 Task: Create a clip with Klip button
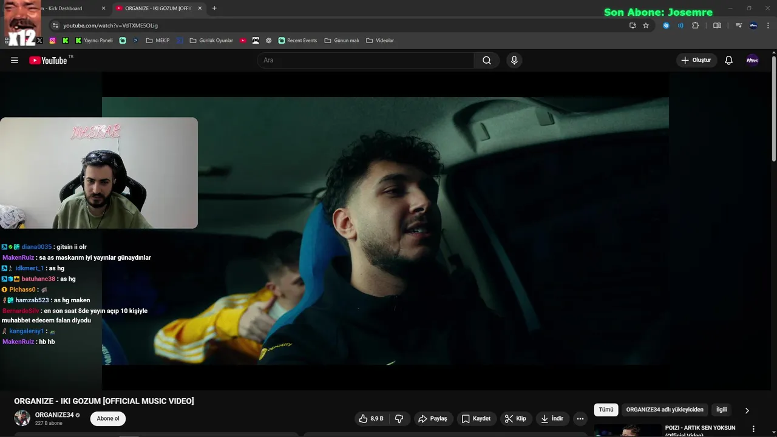pos(516,419)
